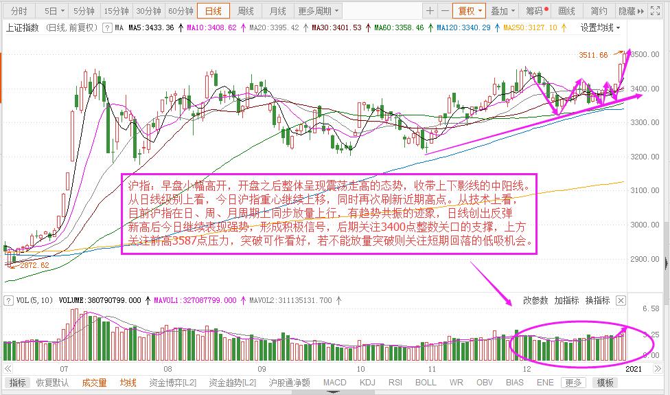Hide side panel with 隐藏 button
The height and width of the screenshot is (395, 670).
(x=631, y=11)
